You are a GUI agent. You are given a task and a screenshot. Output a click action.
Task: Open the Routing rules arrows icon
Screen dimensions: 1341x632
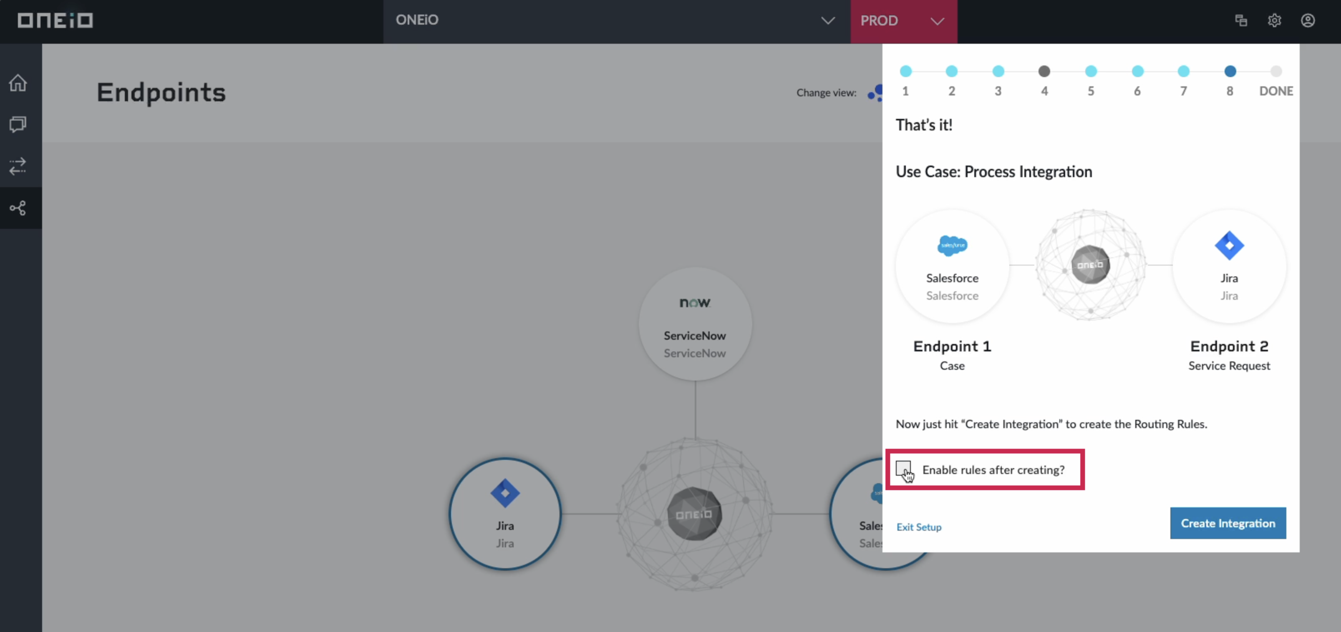(18, 166)
